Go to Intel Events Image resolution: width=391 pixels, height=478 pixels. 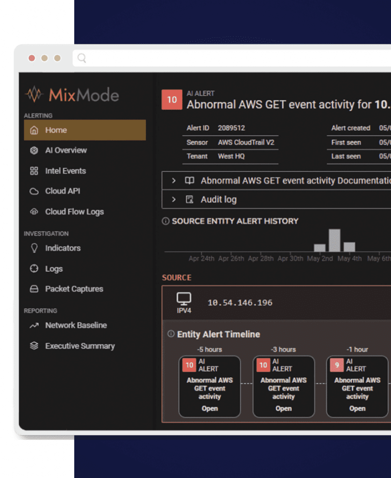point(65,171)
